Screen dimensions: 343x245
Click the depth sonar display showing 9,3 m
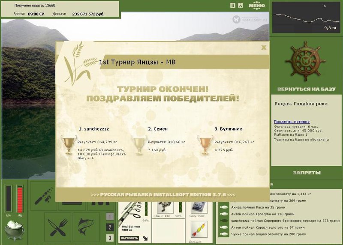tap(306, 17)
